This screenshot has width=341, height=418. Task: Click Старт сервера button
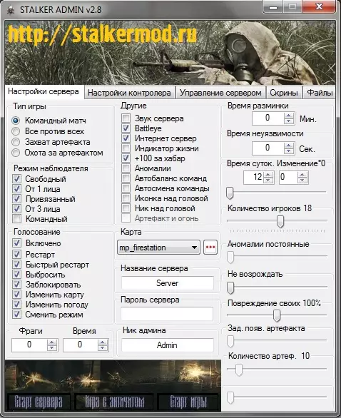(x=39, y=402)
